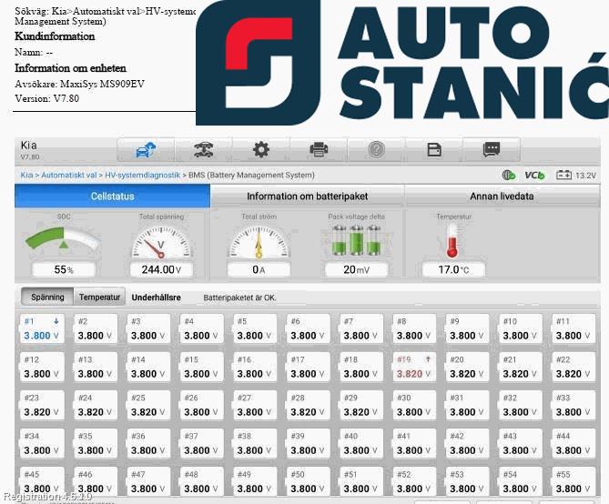This screenshot has height=504, width=609.
Task: Select cell #11 voltage card
Action: pyautogui.click(x=573, y=328)
